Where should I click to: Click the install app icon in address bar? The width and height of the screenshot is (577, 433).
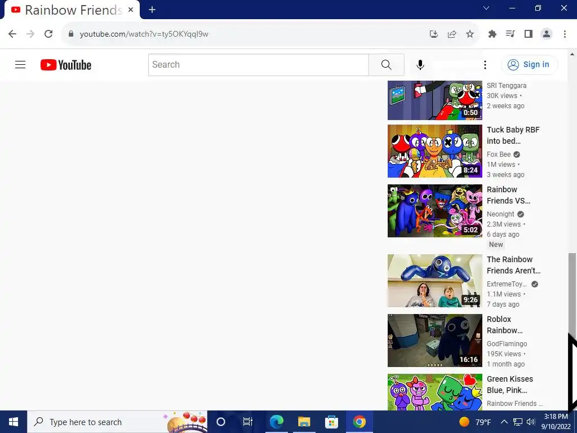tap(434, 34)
